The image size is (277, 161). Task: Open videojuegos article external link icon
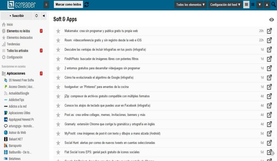pos(269,68)
